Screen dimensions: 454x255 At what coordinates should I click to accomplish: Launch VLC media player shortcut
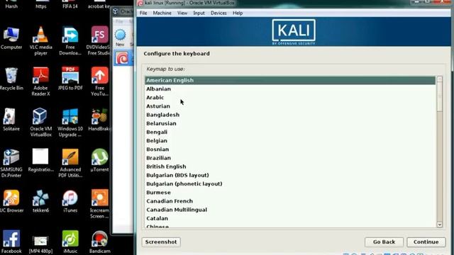[41, 41]
